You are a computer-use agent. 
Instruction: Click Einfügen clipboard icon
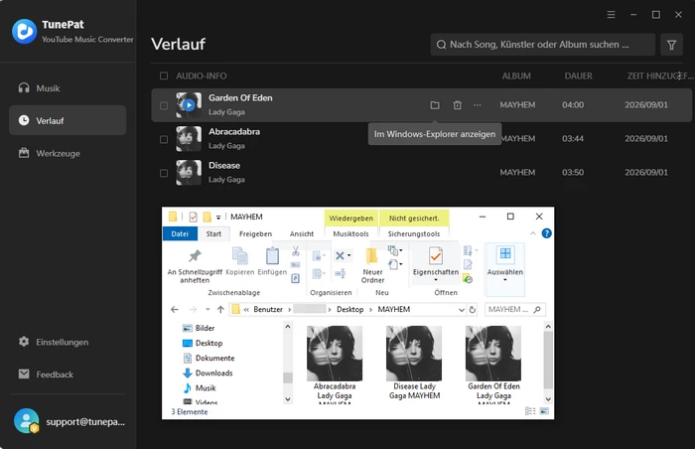pos(272,256)
